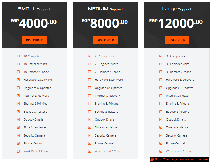Viewport: 212px width, 163px height.
Task: Select the EGP 12000.00 price
Action: point(176,23)
